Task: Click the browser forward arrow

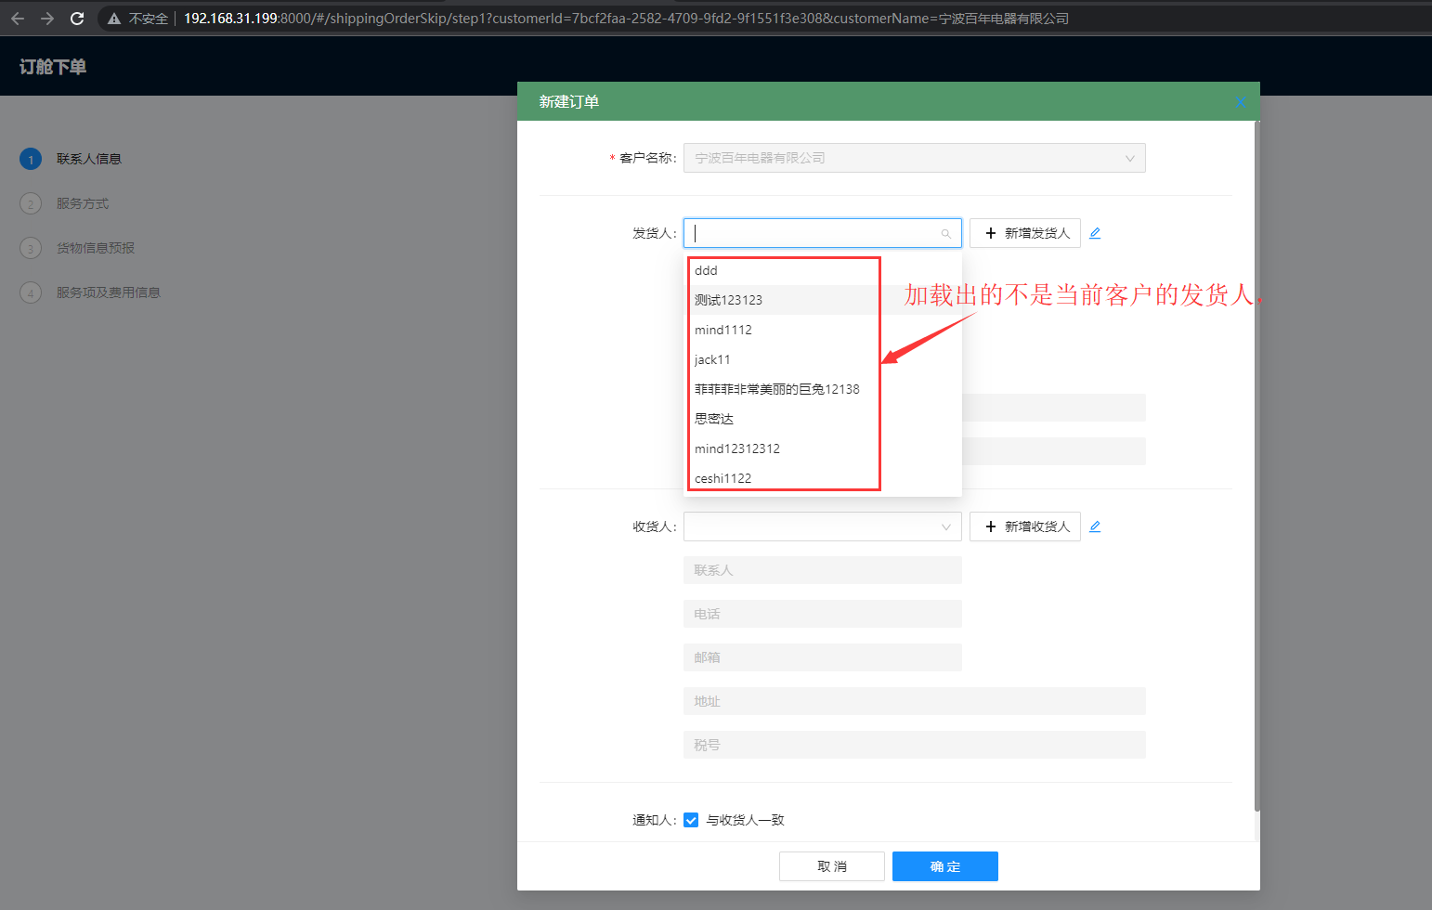Action: [x=47, y=19]
